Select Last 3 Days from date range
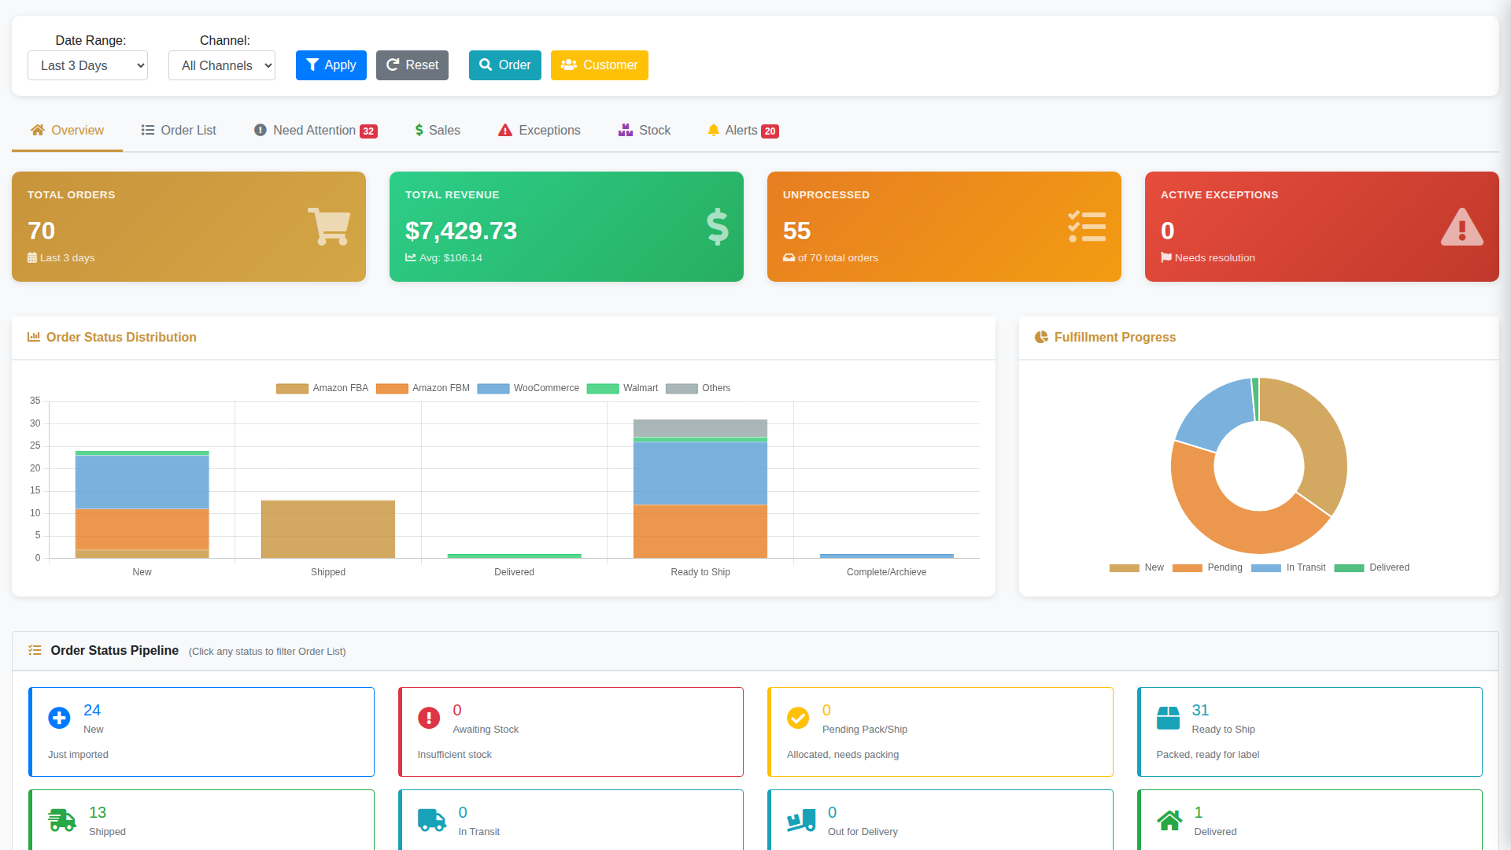Image resolution: width=1511 pixels, height=850 pixels. [87, 65]
